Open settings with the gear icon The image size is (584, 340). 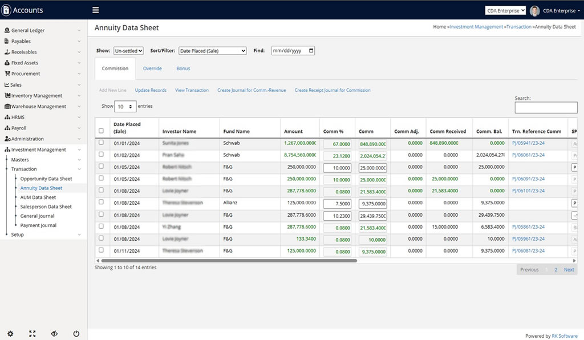(x=10, y=334)
